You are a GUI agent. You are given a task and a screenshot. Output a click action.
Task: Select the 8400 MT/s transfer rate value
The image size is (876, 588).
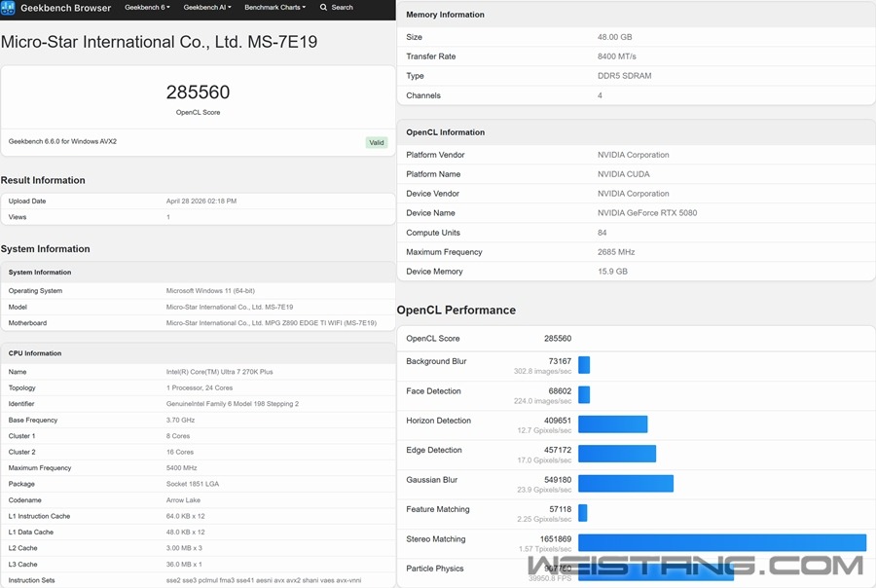(x=617, y=56)
